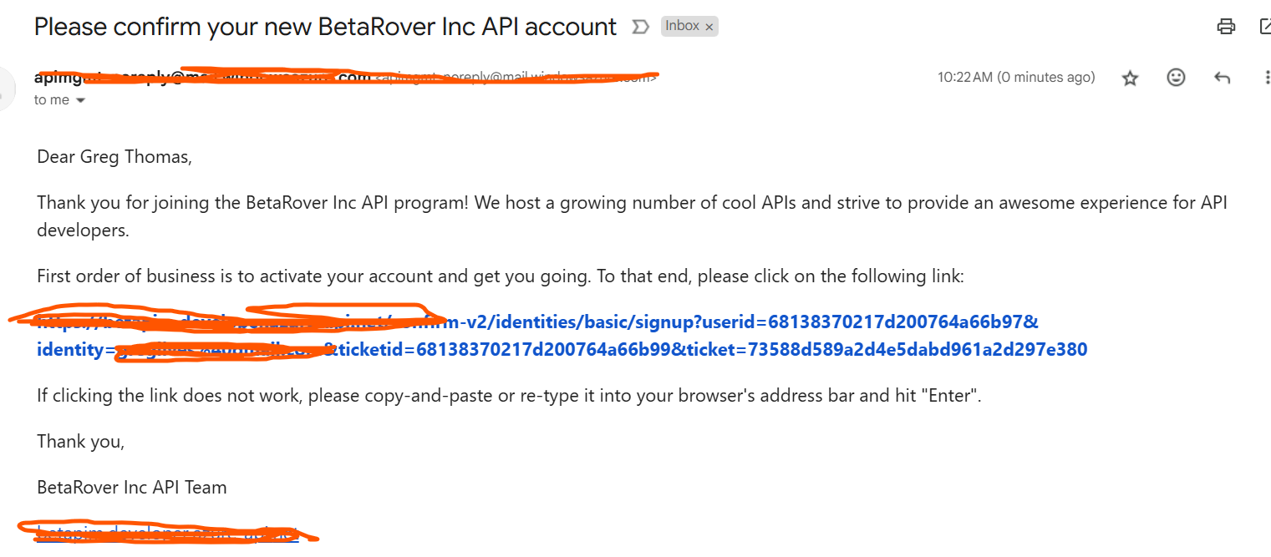Click the x to remove the Inbox label
Viewport: 1271px width, 557px height.
pos(709,25)
